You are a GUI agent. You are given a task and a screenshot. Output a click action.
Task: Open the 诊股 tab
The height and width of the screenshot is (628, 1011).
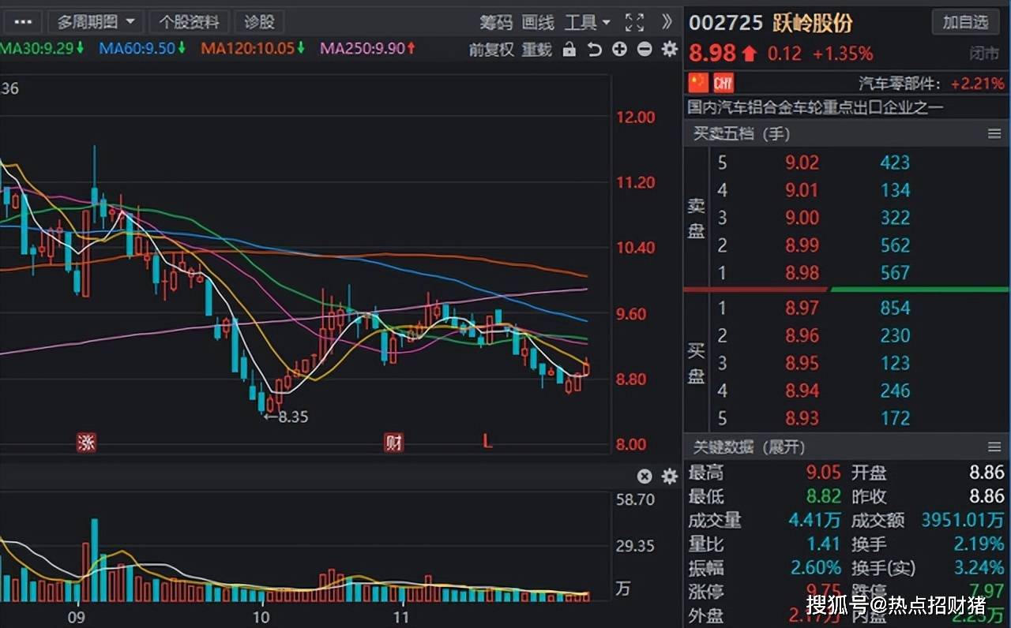[260, 21]
